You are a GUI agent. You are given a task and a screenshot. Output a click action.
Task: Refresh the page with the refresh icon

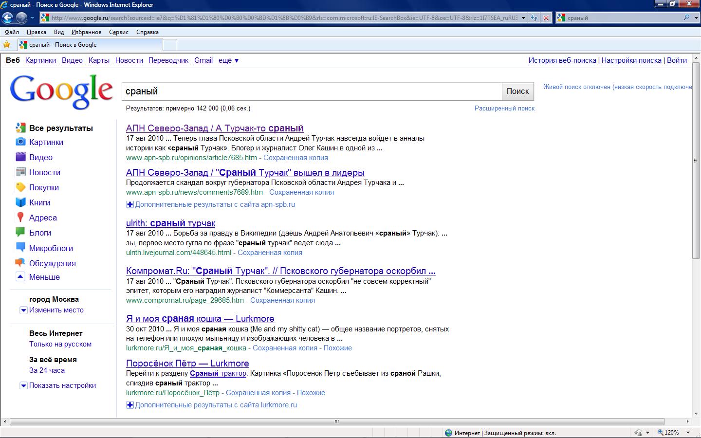[534, 18]
